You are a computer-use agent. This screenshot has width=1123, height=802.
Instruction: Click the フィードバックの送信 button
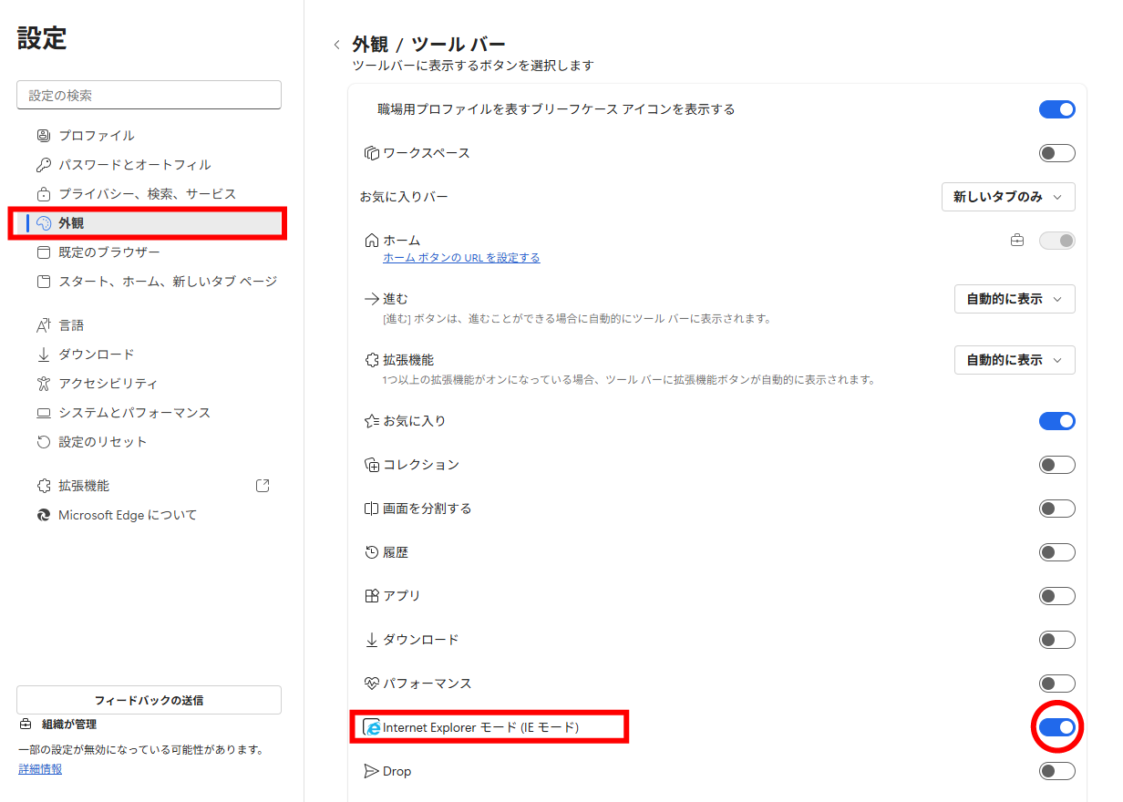(x=149, y=700)
